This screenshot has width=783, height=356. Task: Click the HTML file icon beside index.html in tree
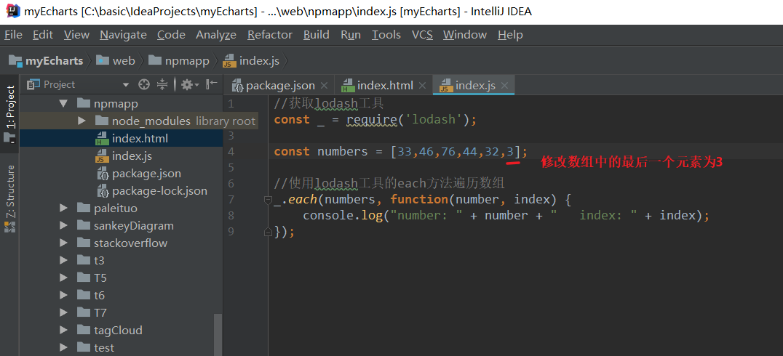click(x=102, y=139)
